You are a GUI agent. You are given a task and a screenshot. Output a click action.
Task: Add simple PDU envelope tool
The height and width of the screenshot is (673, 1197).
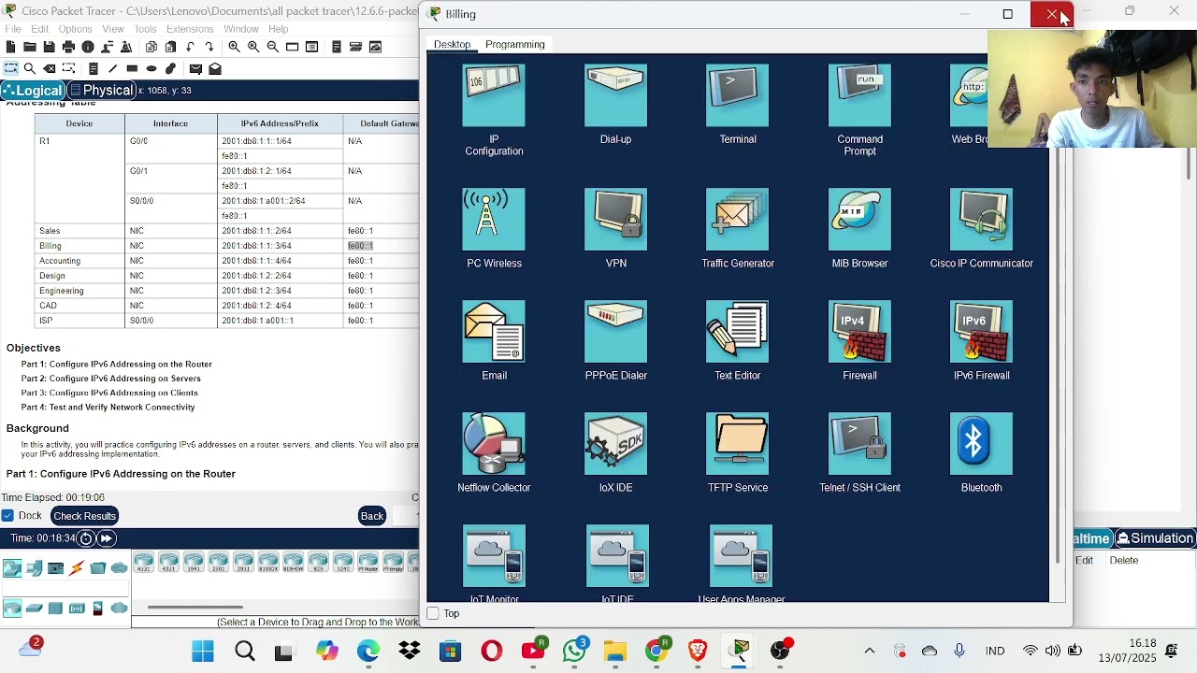[195, 68]
